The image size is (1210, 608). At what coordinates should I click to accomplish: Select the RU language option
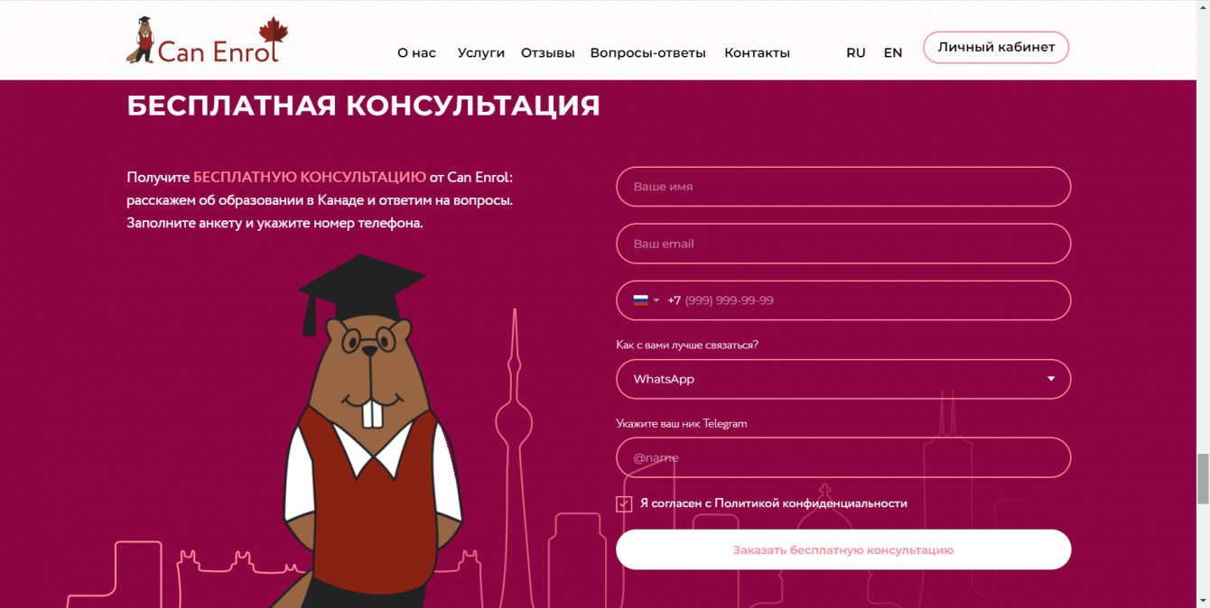pos(856,53)
